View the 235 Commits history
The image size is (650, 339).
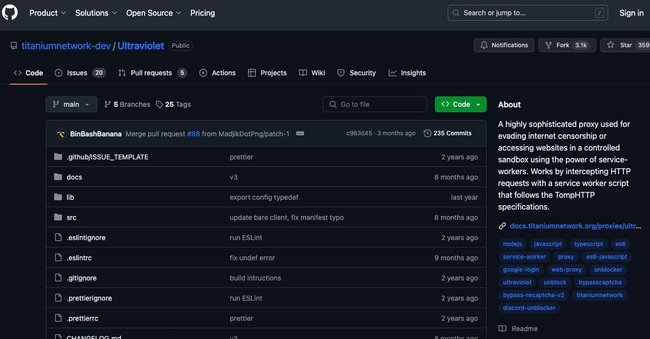447,133
